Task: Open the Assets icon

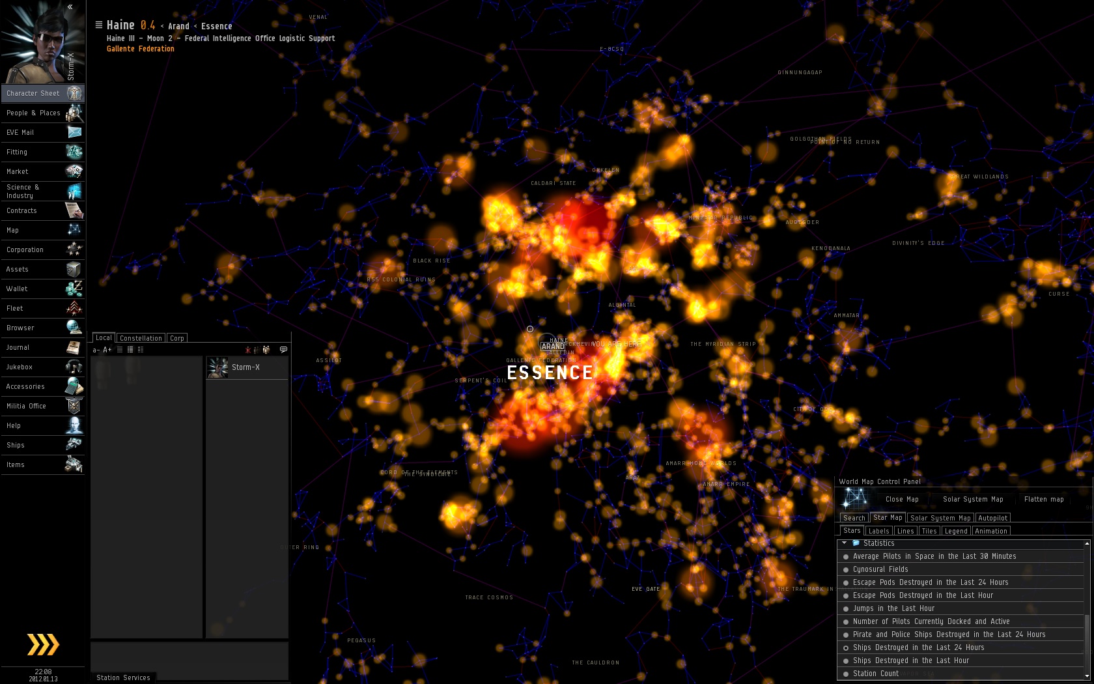Action: pos(74,269)
